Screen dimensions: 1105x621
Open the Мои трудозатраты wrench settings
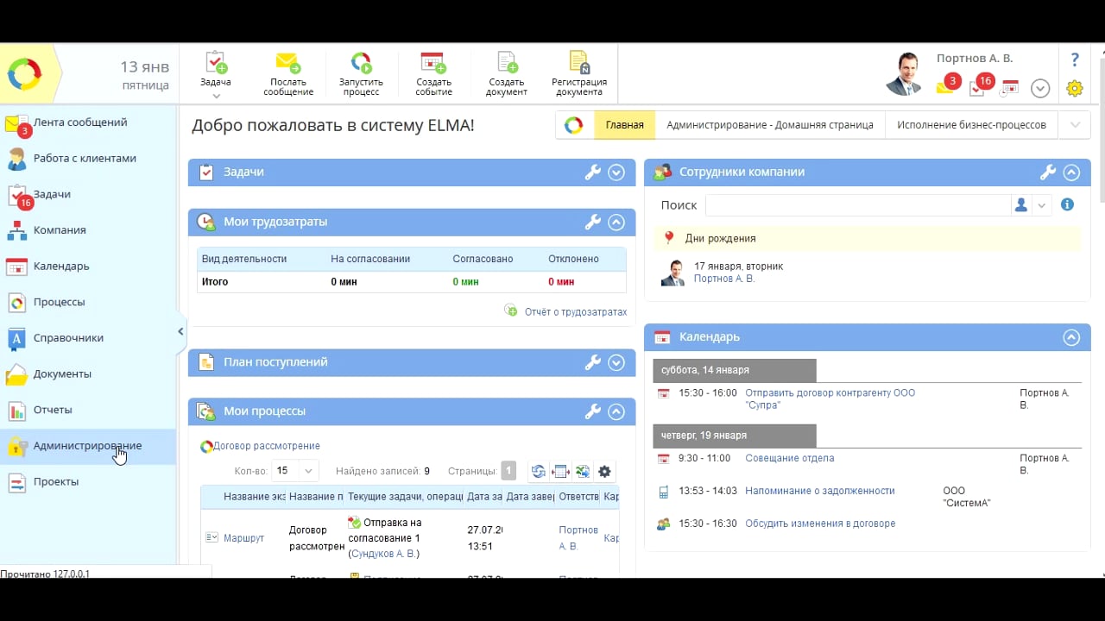point(592,222)
